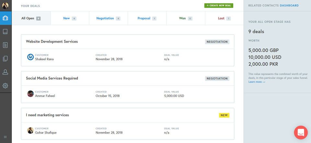Click the Learn more link
Image resolution: width=311 pixels, height=143 pixels.
257,82
